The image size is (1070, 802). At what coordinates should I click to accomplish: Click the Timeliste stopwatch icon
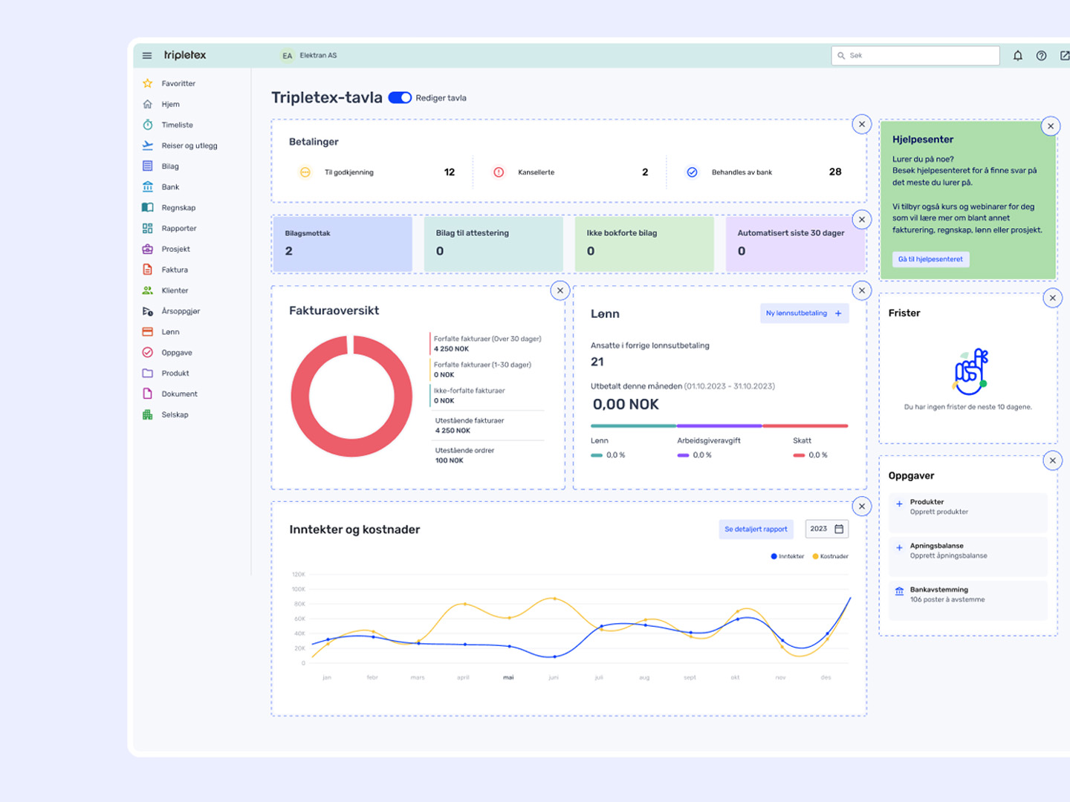click(x=148, y=125)
